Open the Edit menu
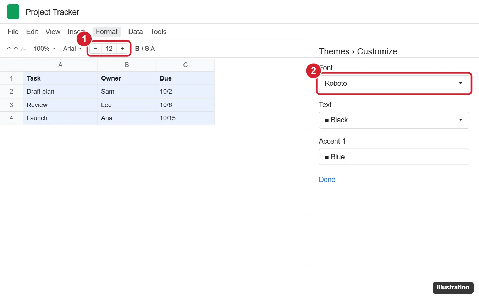 pyautogui.click(x=32, y=32)
